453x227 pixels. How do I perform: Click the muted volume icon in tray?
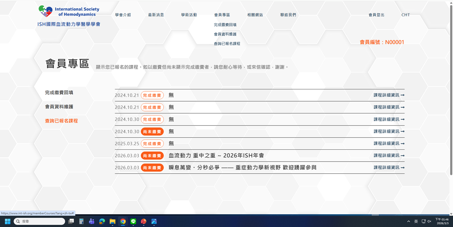point(429,221)
